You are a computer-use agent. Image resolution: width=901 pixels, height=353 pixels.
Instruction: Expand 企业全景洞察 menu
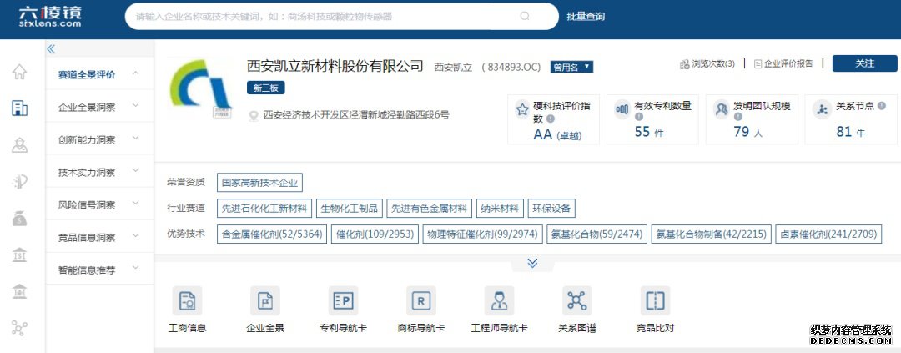click(x=98, y=106)
